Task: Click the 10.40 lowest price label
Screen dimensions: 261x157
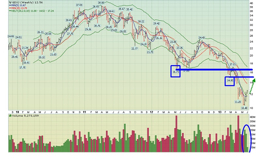Action: [x=244, y=108]
